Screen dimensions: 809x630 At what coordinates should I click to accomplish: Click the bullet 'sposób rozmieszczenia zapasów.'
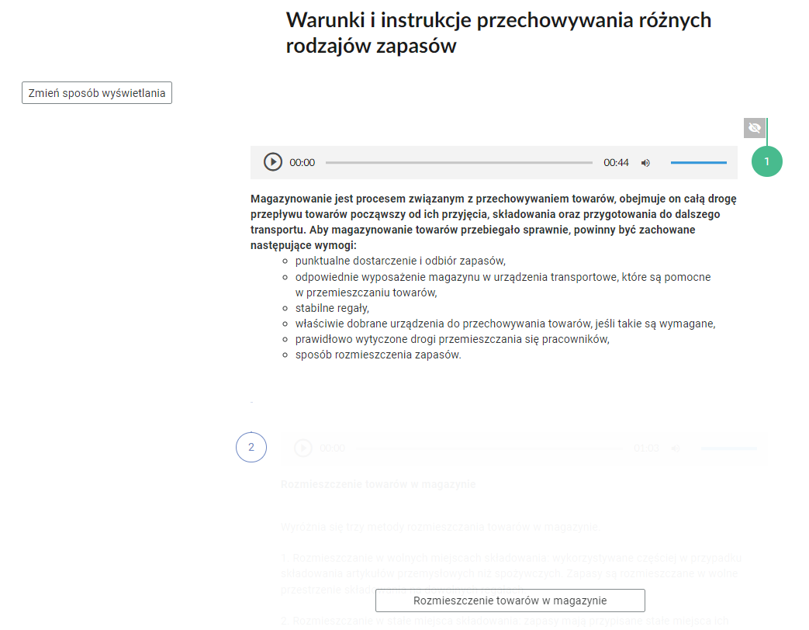tap(379, 355)
